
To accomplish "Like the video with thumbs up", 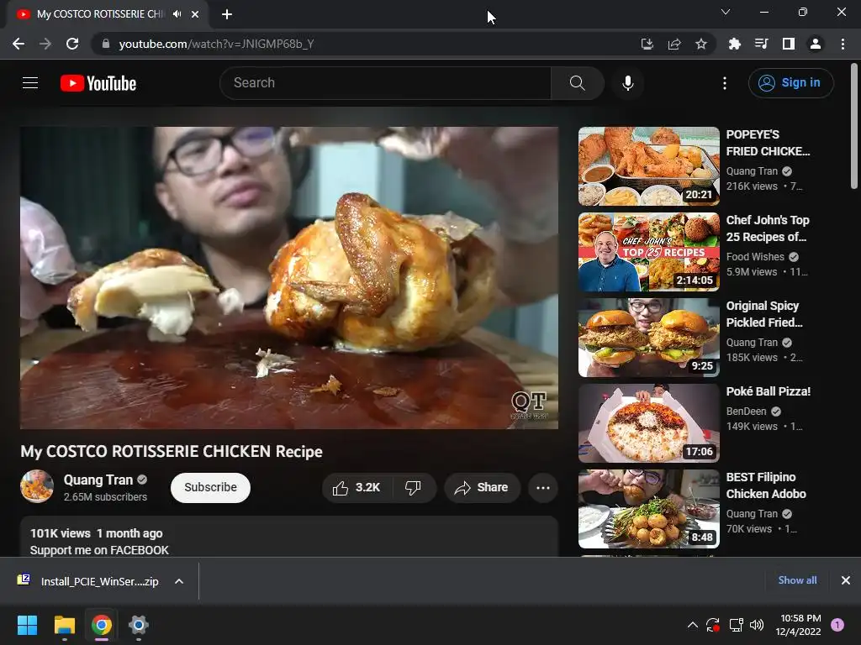I will pyautogui.click(x=357, y=488).
